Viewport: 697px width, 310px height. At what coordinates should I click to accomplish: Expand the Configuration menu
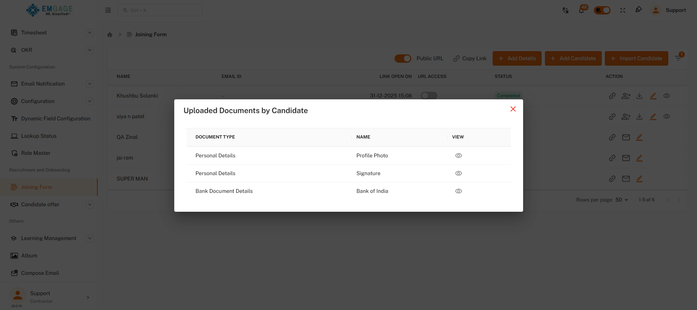pos(90,101)
